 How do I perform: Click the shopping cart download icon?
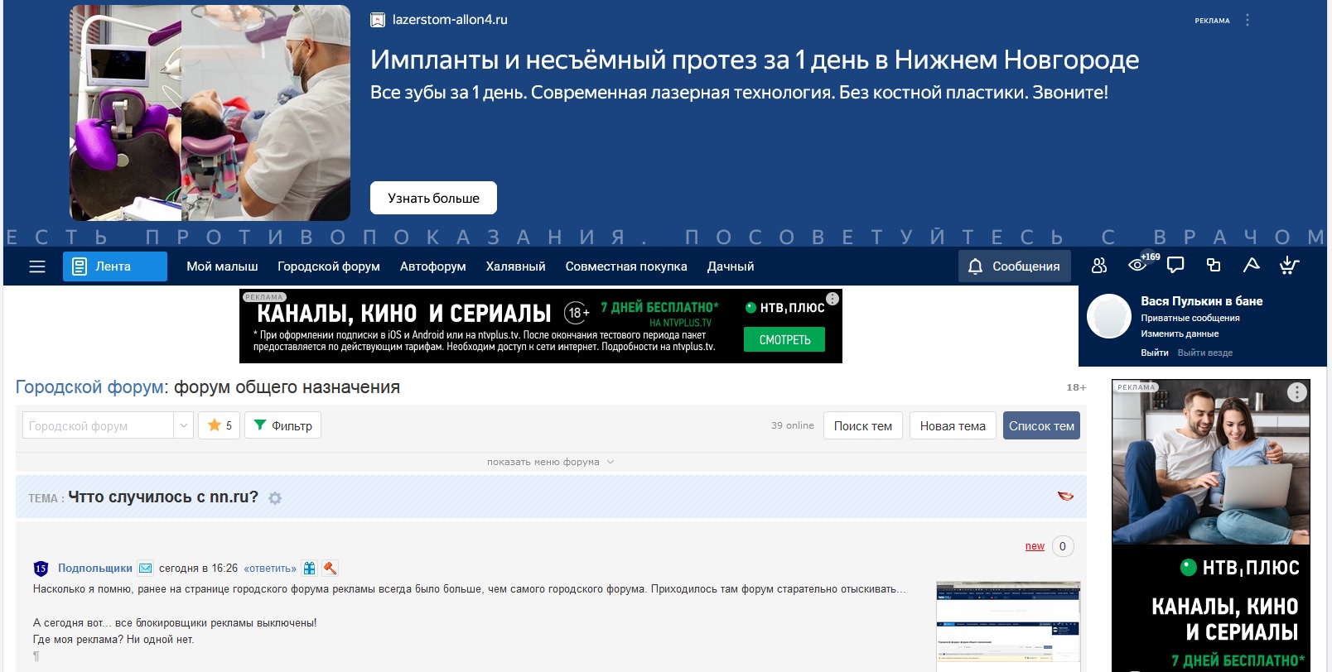point(1289,266)
